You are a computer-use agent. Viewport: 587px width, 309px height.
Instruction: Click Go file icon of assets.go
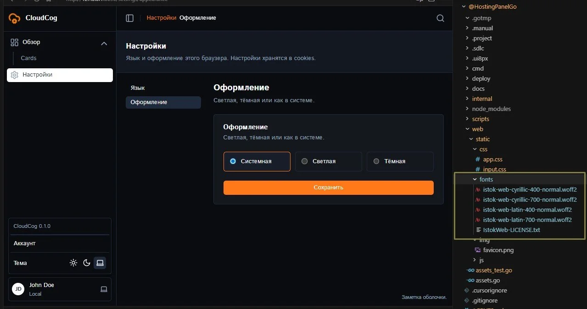pos(470,281)
